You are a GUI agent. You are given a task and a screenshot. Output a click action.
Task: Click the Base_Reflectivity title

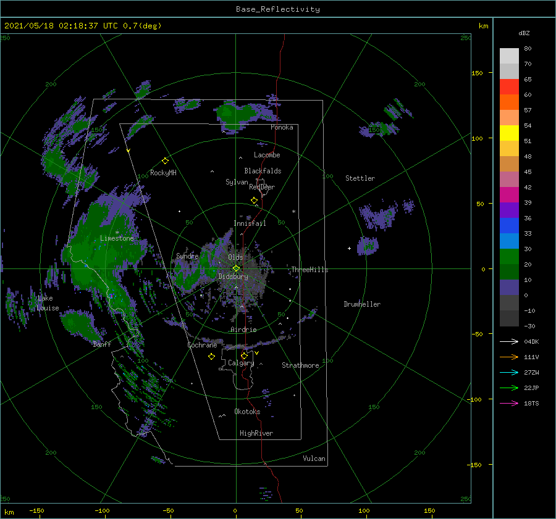(x=278, y=9)
